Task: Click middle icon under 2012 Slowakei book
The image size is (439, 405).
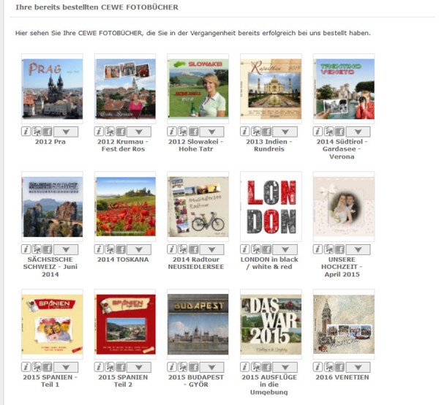Action: tap(182, 132)
